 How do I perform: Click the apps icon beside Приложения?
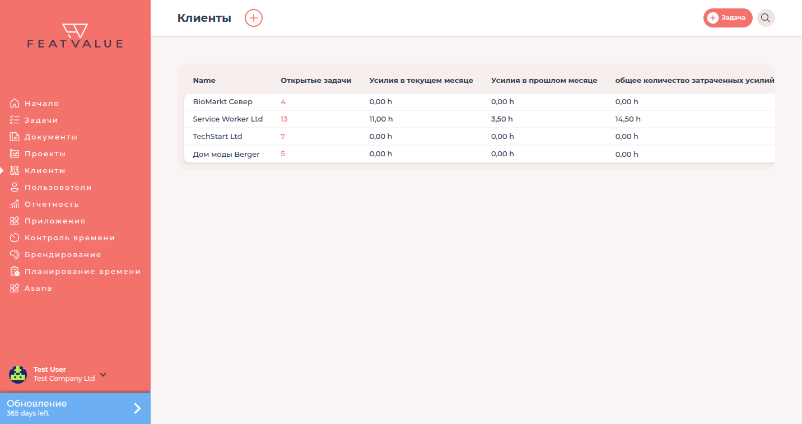pos(15,221)
